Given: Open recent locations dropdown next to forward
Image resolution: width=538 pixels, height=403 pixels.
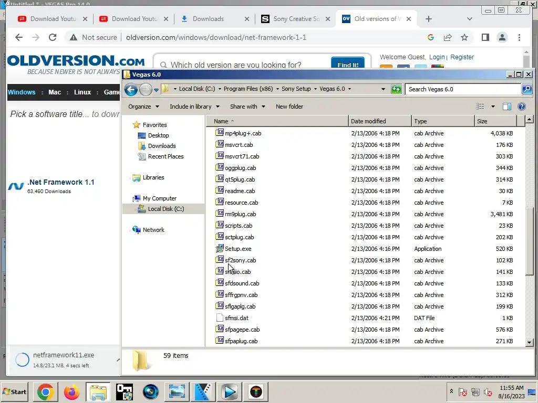Looking at the screenshot, I should click(x=156, y=90).
